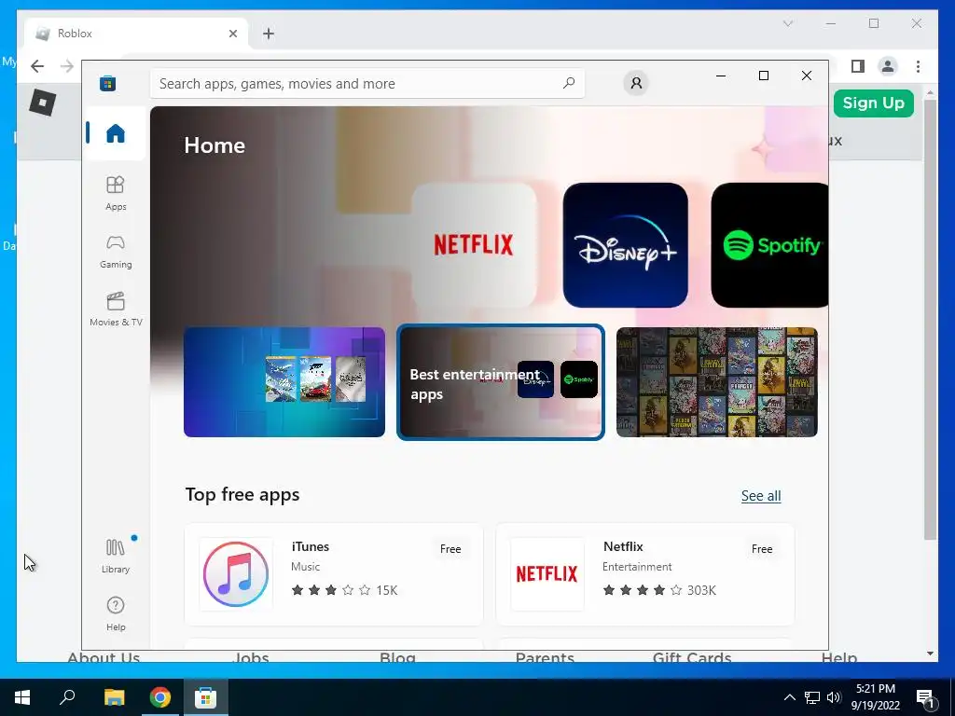This screenshot has width=955, height=716.
Task: Show hidden tray icons chevron
Action: (789, 697)
